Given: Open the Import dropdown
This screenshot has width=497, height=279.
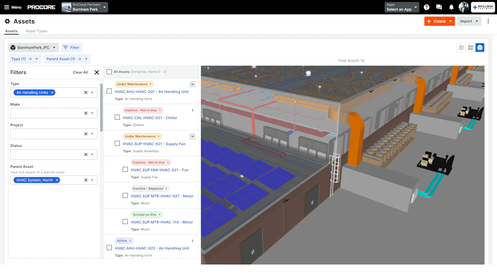Looking at the screenshot, I should (x=469, y=21).
